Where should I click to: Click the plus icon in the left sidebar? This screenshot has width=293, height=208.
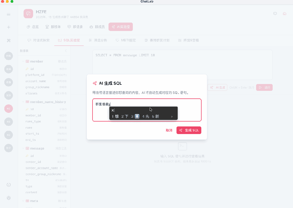[8, 27]
